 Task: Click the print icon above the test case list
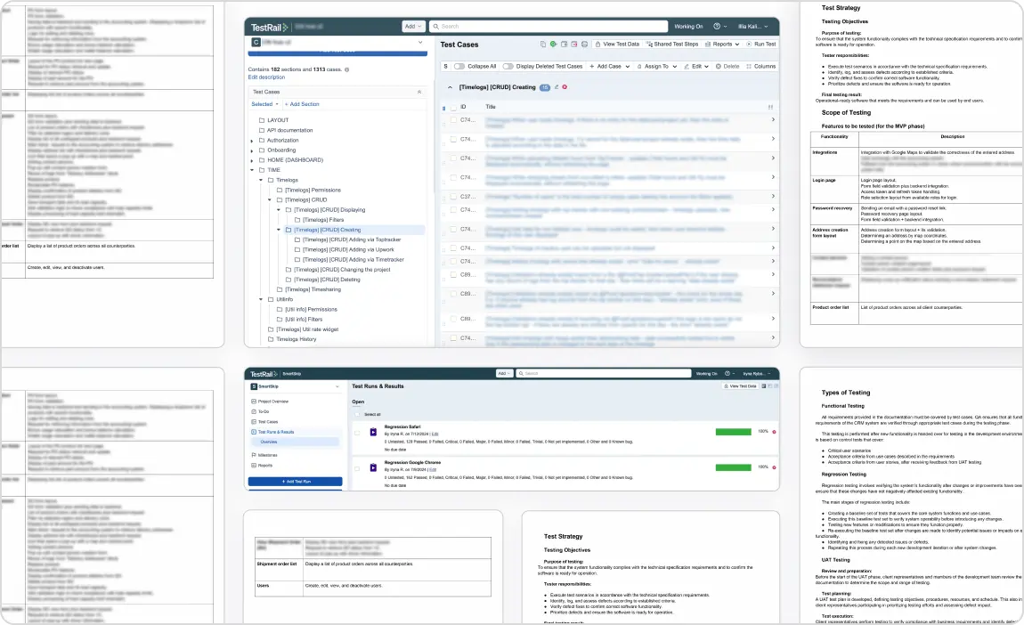pos(583,45)
